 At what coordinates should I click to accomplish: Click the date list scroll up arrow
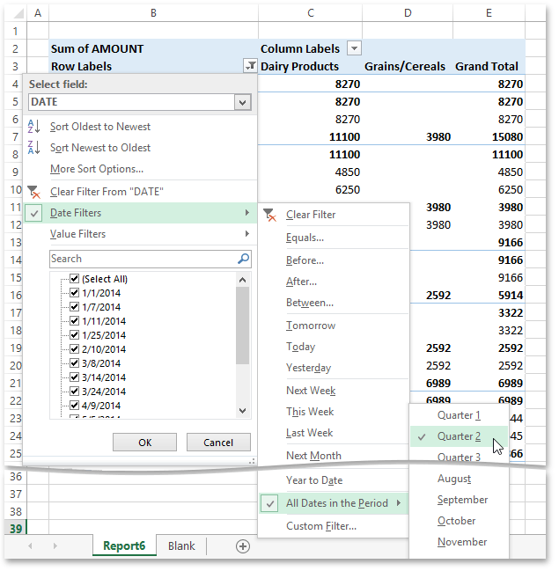243,280
